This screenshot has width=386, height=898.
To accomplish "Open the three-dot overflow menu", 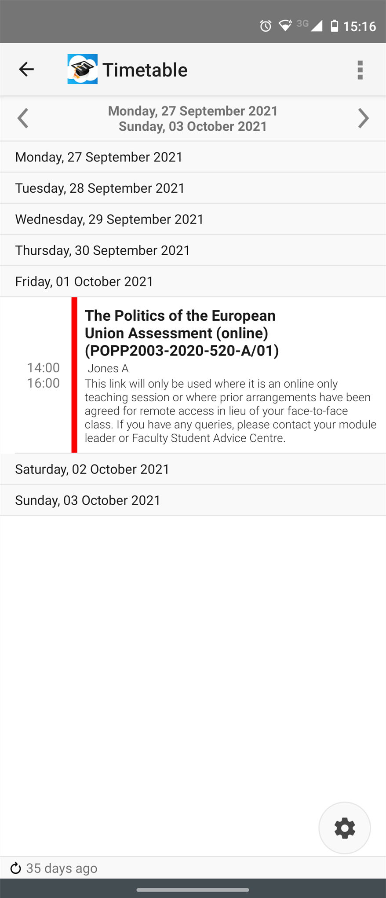I will [360, 70].
